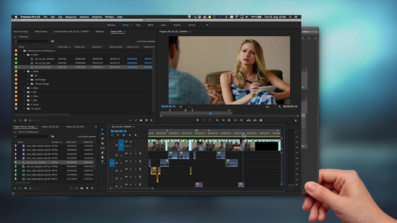Image resolution: width=397 pixels, height=223 pixels.
Task: Open Effect Controls tab
Action: [41, 32]
